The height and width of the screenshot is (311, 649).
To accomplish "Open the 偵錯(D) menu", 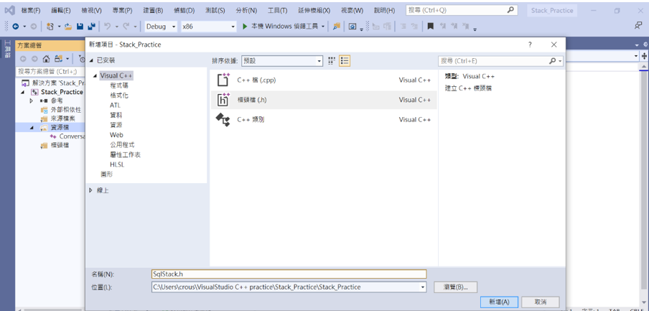I will 184,10.
